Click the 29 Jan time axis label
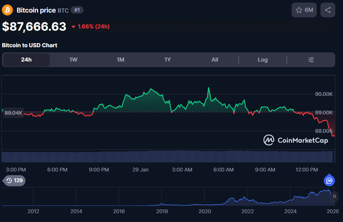The width and height of the screenshot is (343, 222). click(x=140, y=170)
